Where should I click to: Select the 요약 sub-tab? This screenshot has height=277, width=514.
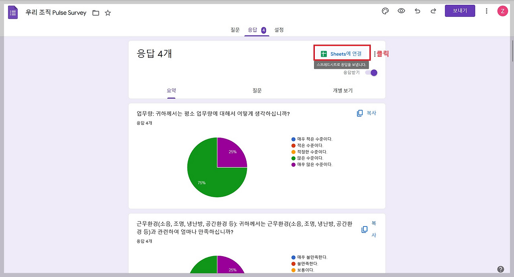[x=171, y=91]
